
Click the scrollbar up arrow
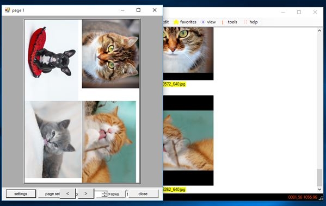point(319,30)
